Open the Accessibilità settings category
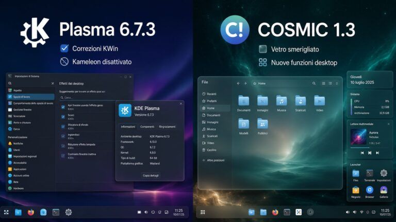This screenshot has height=222, width=396. click(30, 163)
